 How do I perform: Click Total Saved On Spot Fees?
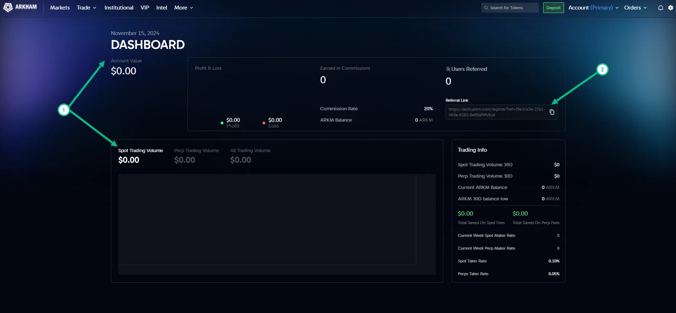coord(481,217)
